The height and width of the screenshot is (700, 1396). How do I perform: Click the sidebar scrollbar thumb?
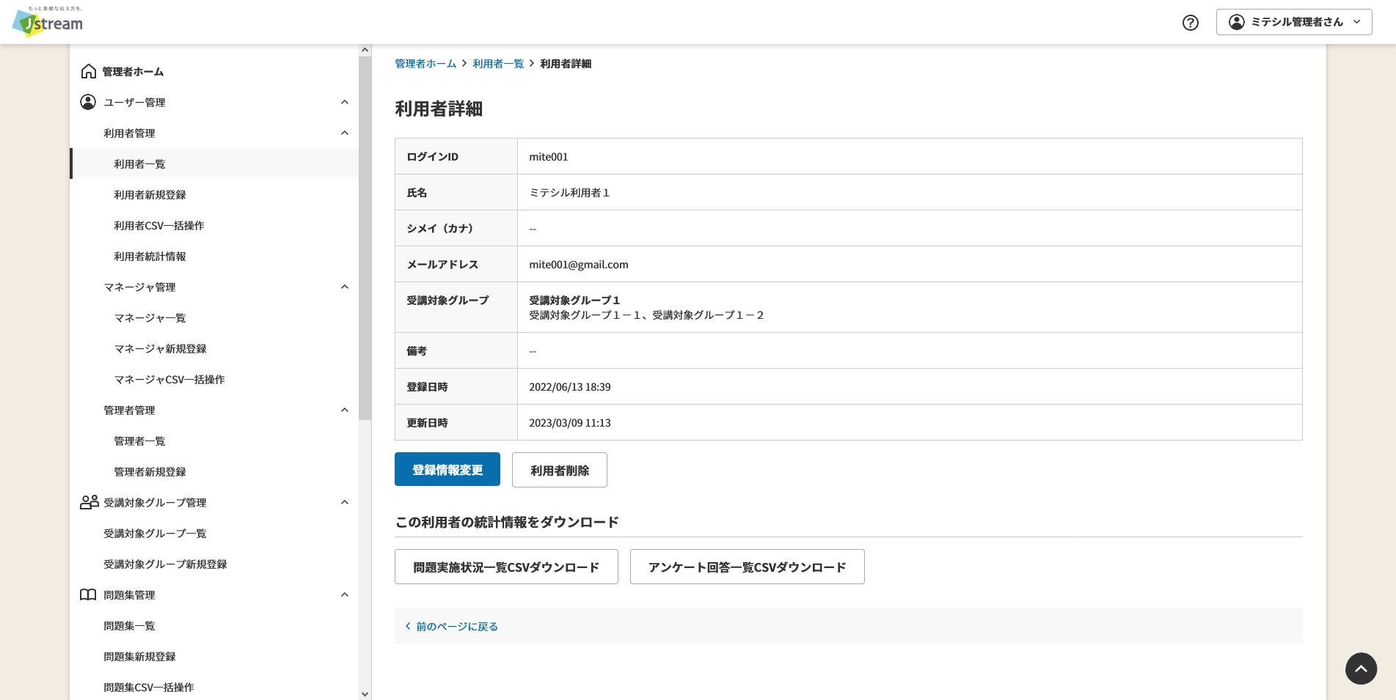click(x=365, y=238)
